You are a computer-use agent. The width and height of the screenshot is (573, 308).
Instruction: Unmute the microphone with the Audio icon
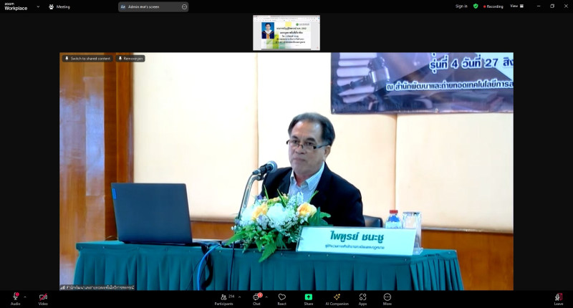pyautogui.click(x=15, y=297)
